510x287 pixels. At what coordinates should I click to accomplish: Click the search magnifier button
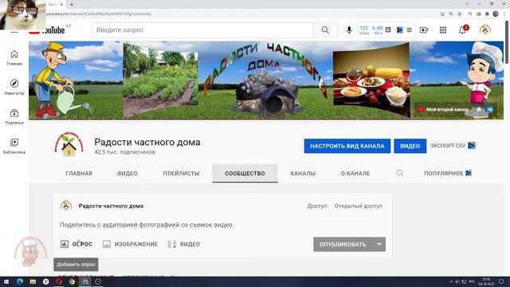[325, 30]
